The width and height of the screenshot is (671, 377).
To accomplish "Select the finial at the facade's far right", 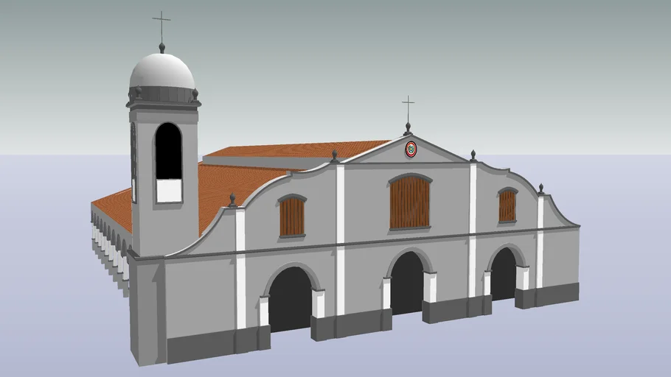I will pyautogui.click(x=540, y=189).
